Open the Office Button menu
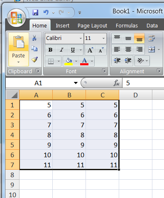 (17, 18)
